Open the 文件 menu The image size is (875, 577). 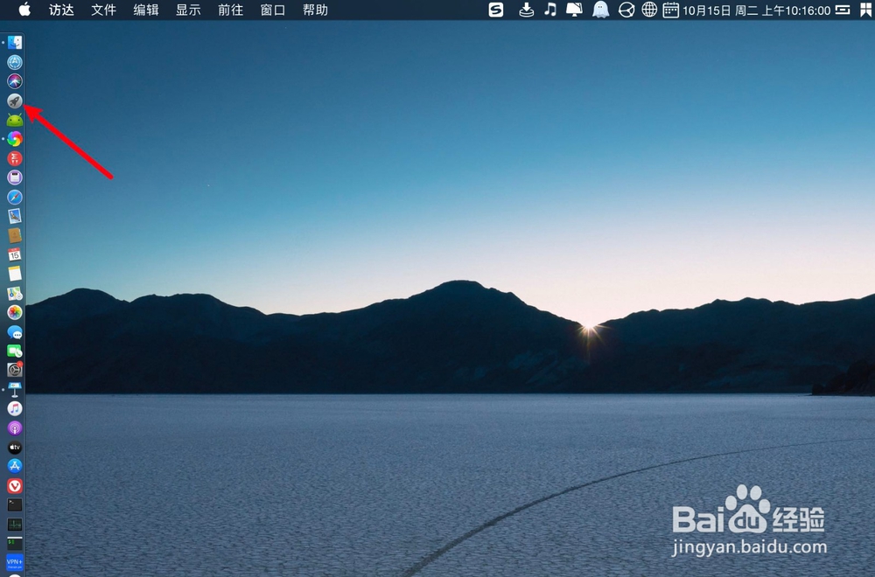coord(104,10)
